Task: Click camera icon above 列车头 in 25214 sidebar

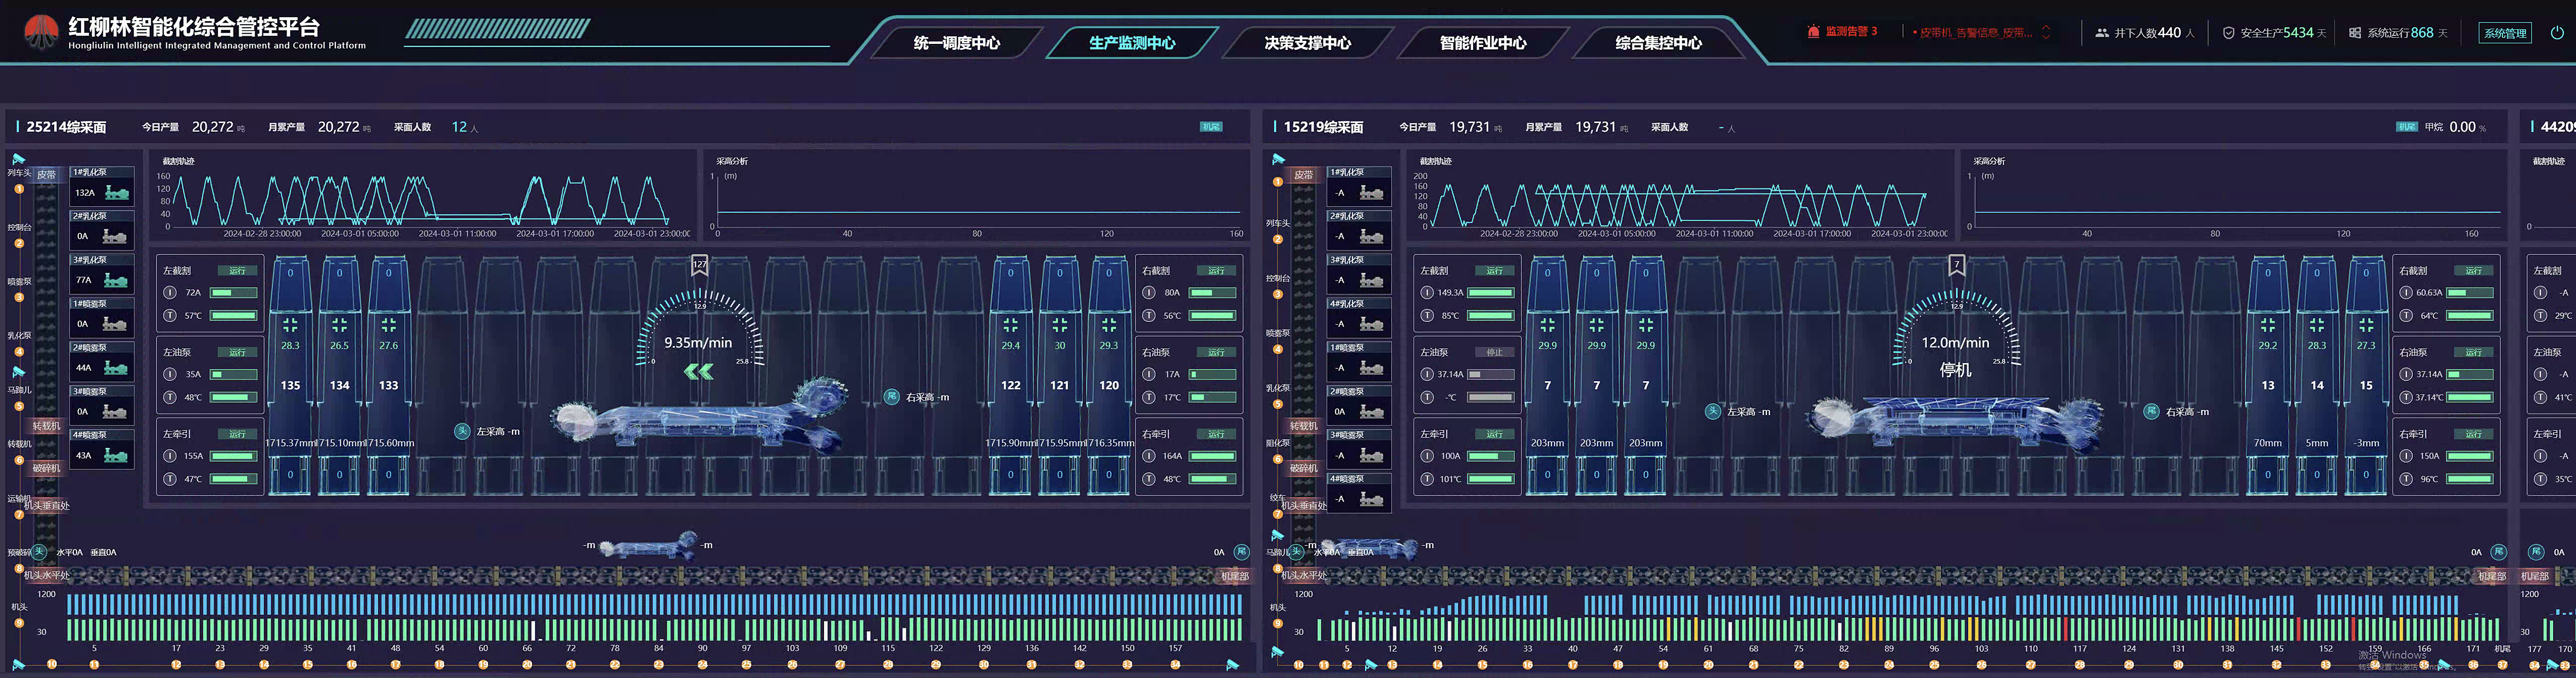Action: point(18,159)
